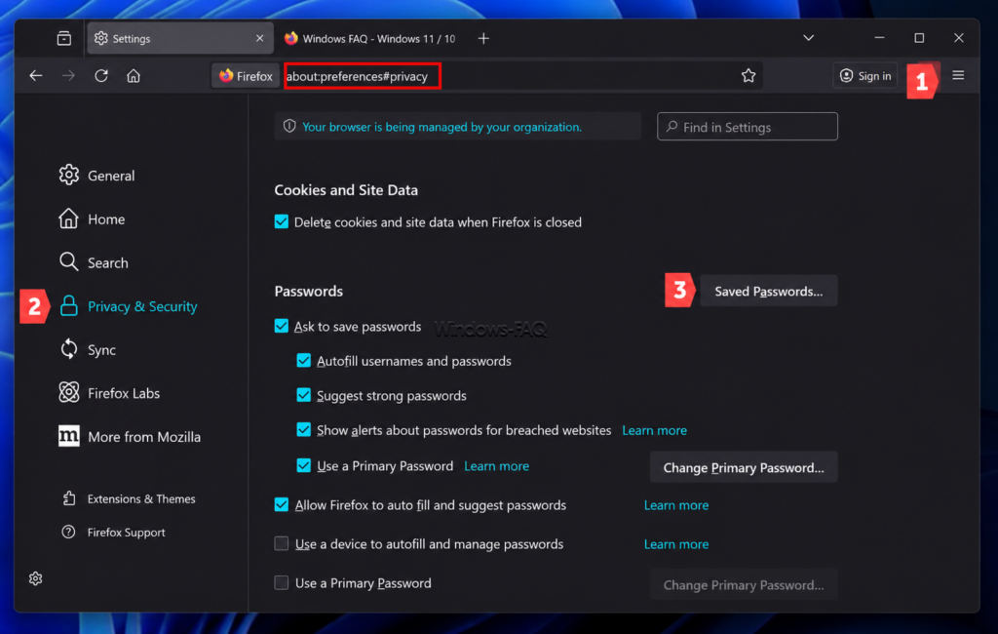Open Firefox Support link

coord(114,532)
